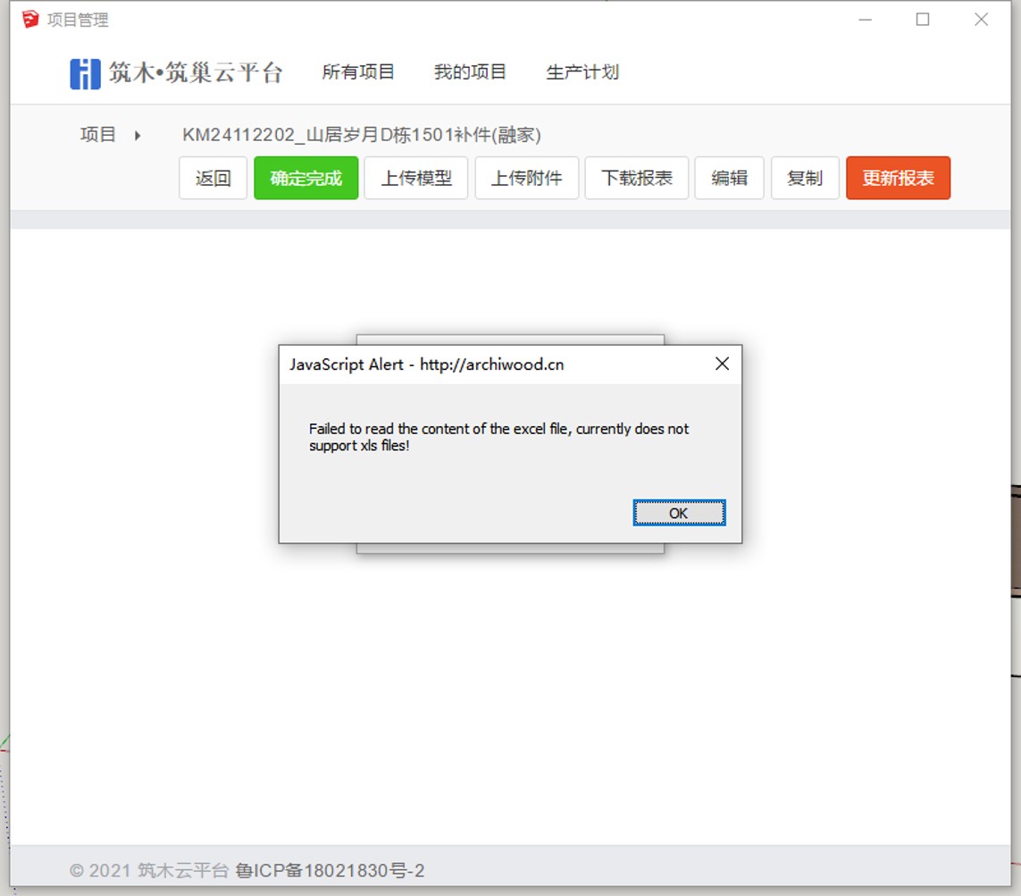
Task: Click 上传模型 to upload a model
Action: [x=416, y=178]
